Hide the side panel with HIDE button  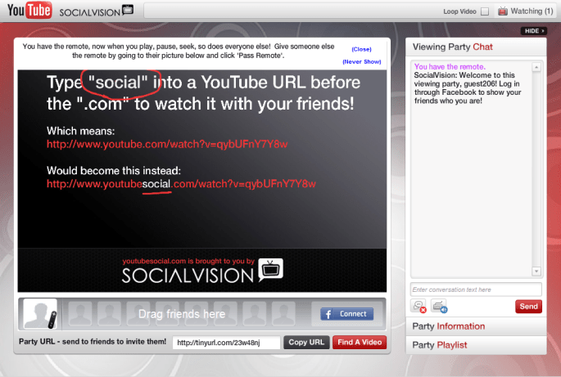[x=533, y=31]
